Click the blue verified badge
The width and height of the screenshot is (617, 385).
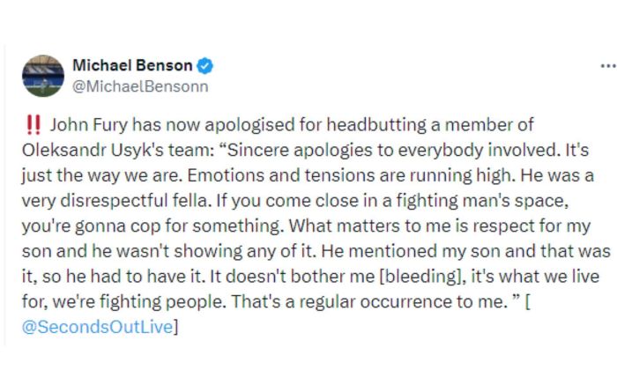tap(204, 66)
